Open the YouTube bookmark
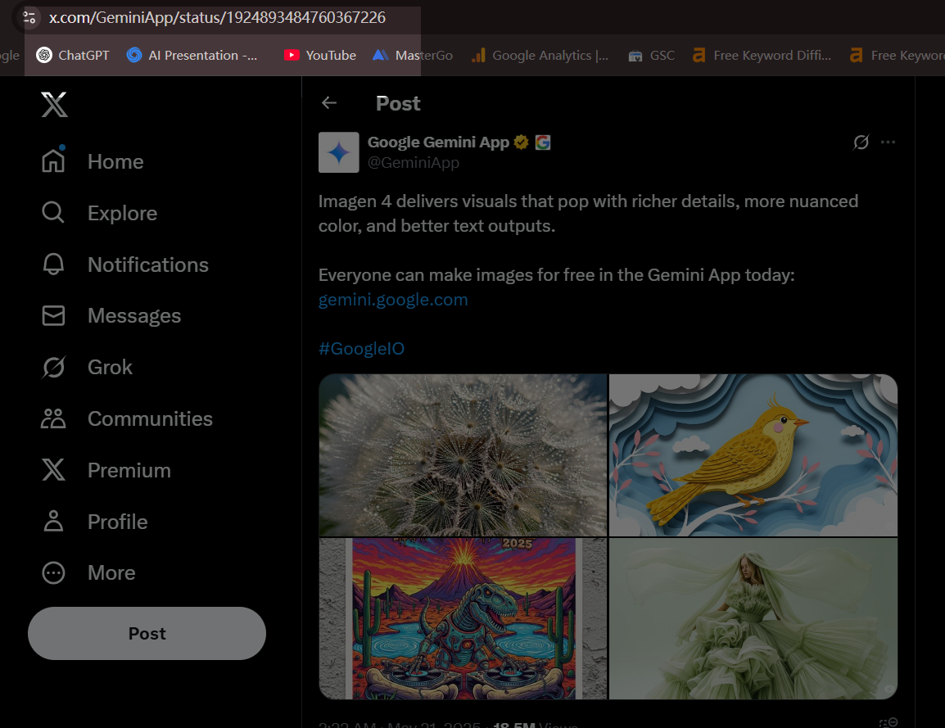945x728 pixels. point(320,56)
